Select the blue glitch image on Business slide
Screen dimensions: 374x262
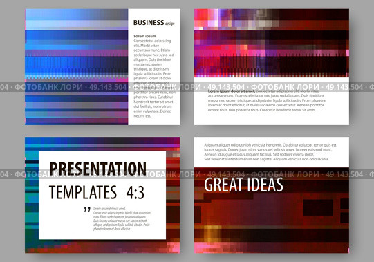point(77,67)
